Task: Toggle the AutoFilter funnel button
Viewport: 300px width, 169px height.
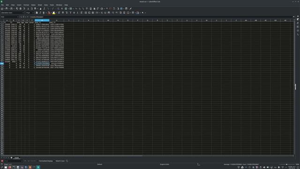Action: 87,8
